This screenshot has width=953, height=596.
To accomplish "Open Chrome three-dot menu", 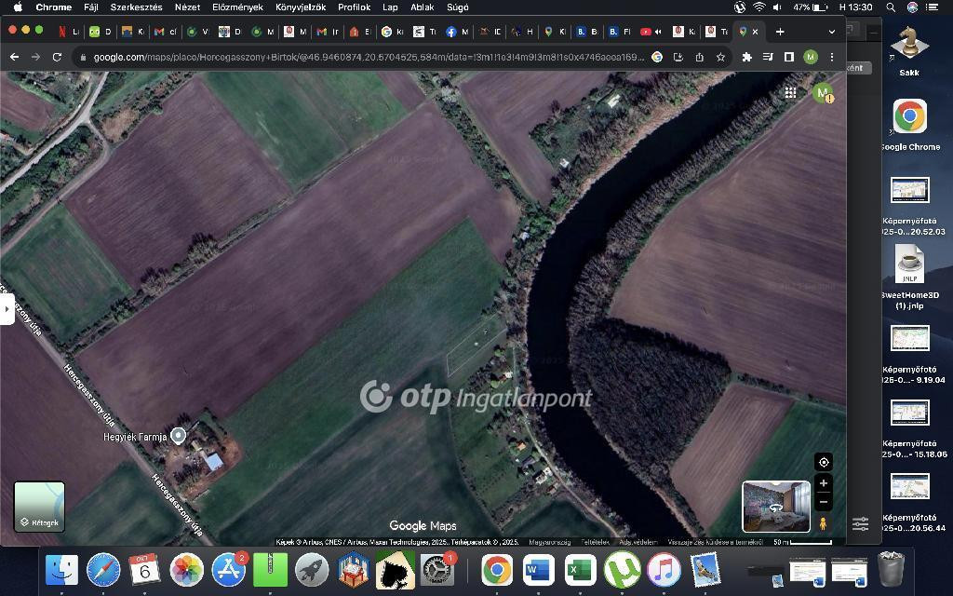I will (x=832, y=57).
